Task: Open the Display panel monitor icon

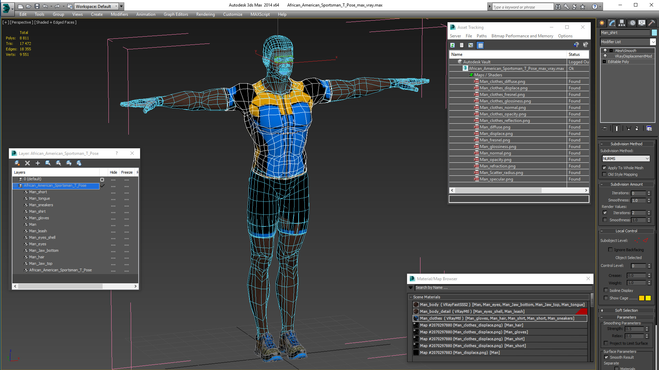Action: click(641, 23)
